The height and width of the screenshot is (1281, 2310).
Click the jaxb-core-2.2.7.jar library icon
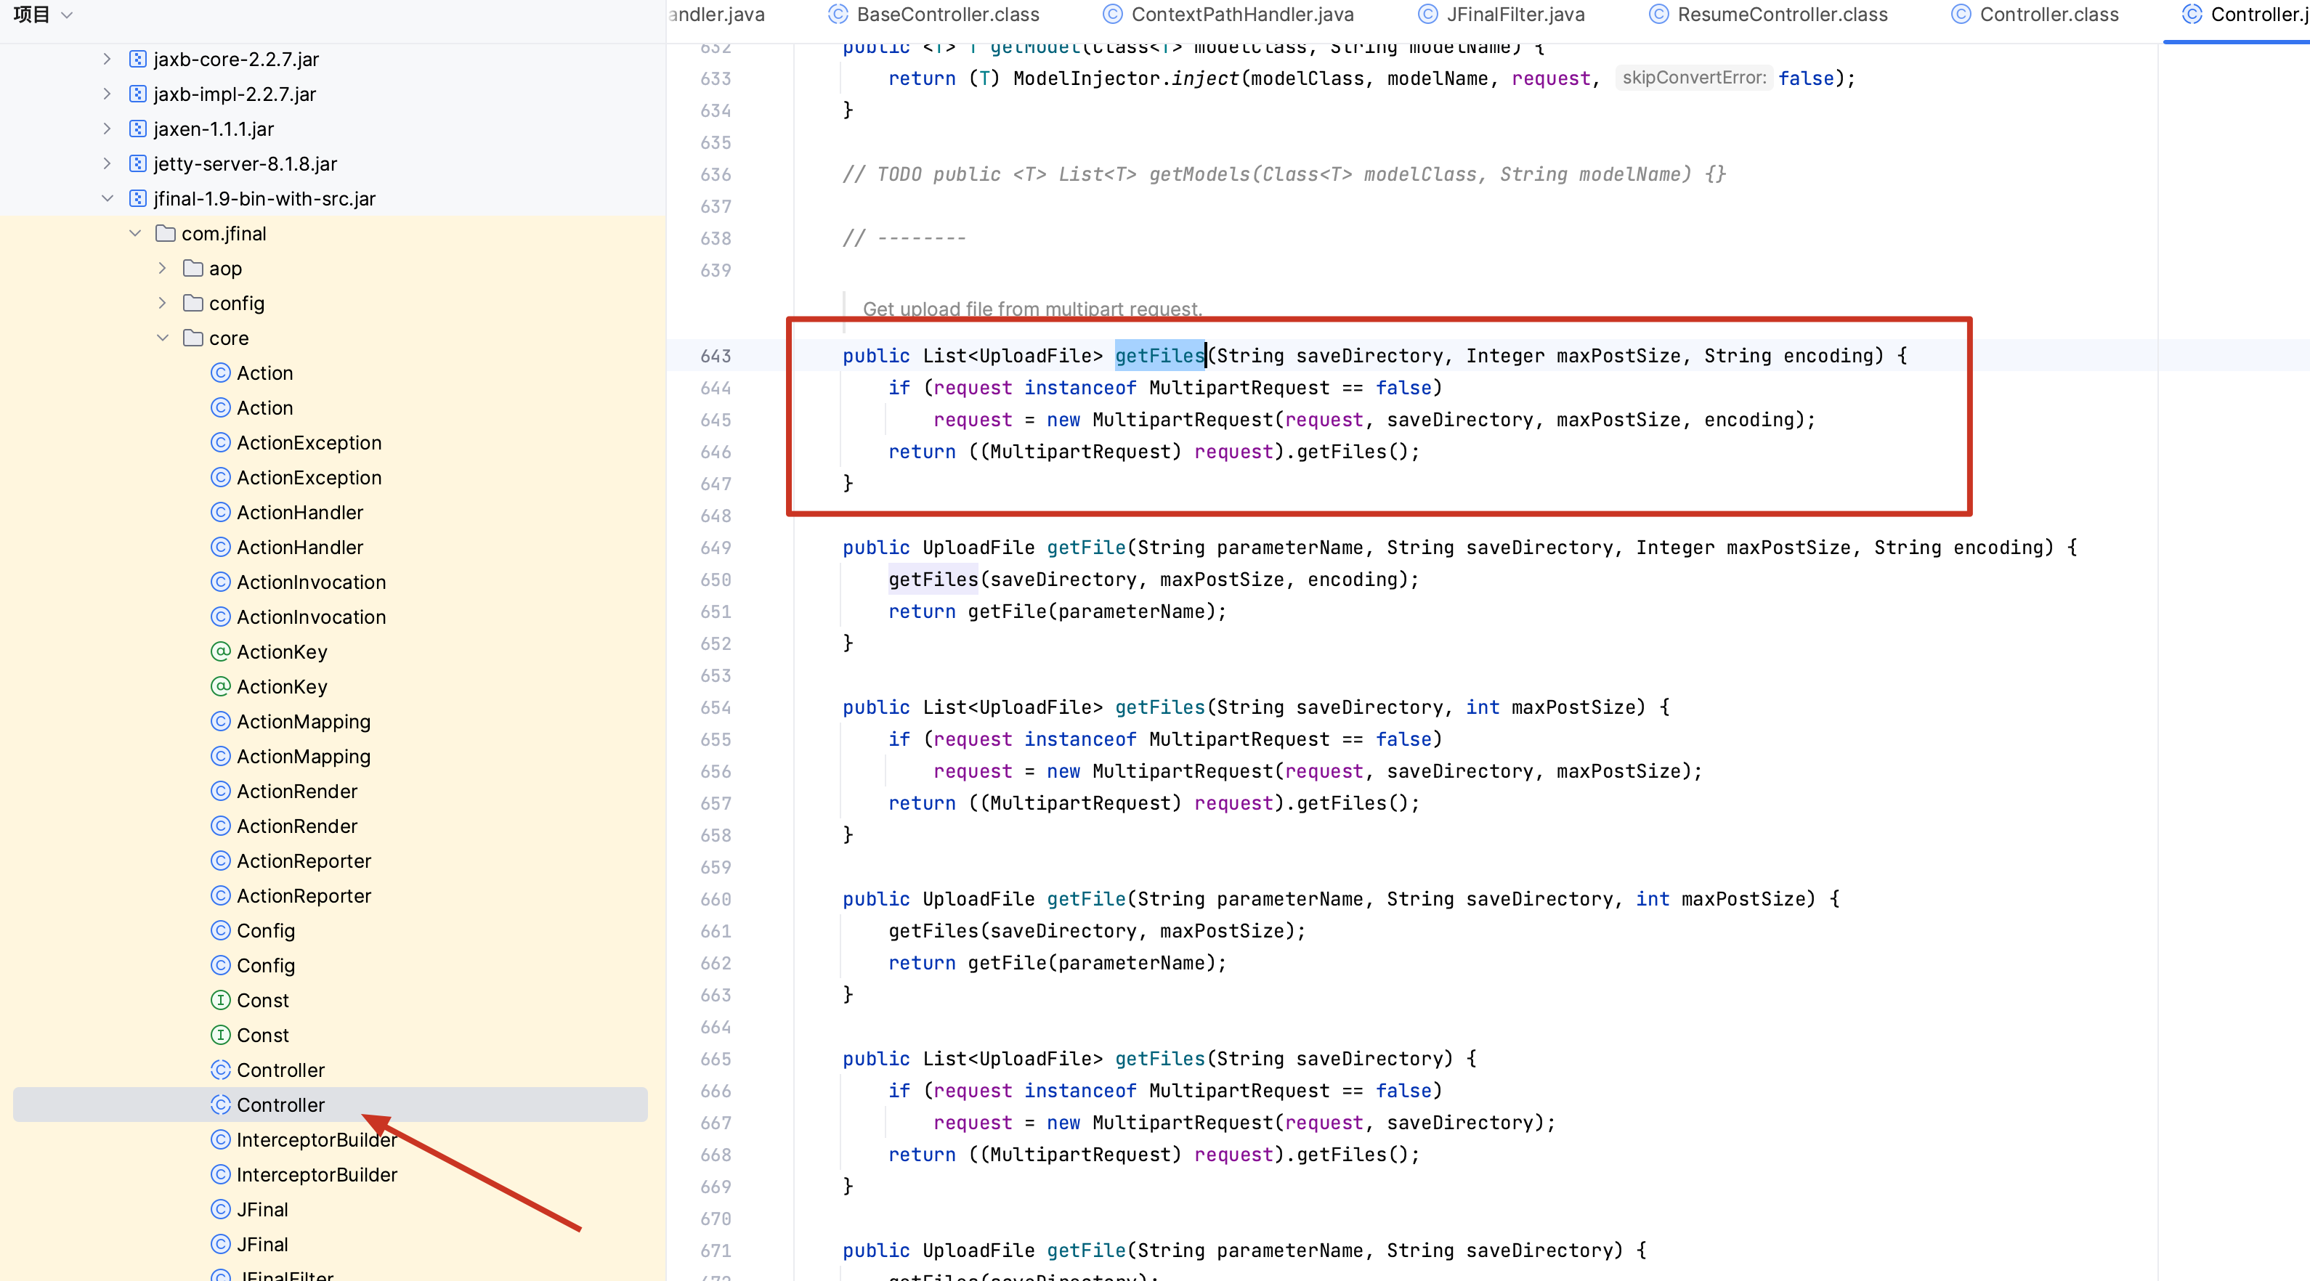pyautogui.click(x=137, y=59)
